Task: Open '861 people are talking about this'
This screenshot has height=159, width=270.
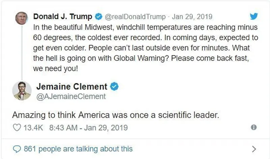Action: point(78,149)
